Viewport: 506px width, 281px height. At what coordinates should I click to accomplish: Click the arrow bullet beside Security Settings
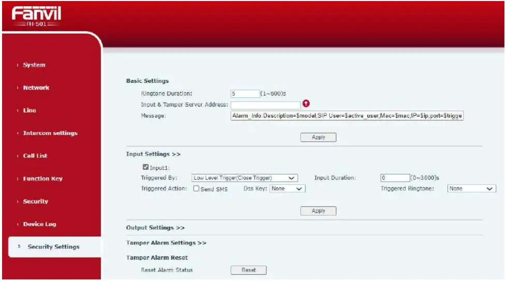coord(19,246)
